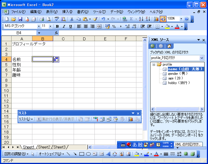The width and height of the screenshot is (208, 164).
Task: Save workbook with floppy disk icon
Action: click(x=20, y=19)
